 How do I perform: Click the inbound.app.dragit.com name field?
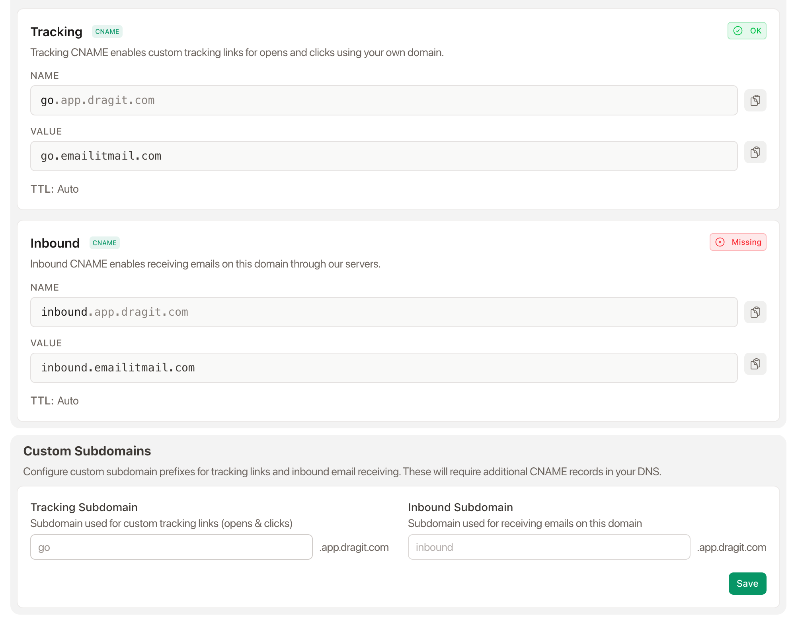(x=384, y=312)
